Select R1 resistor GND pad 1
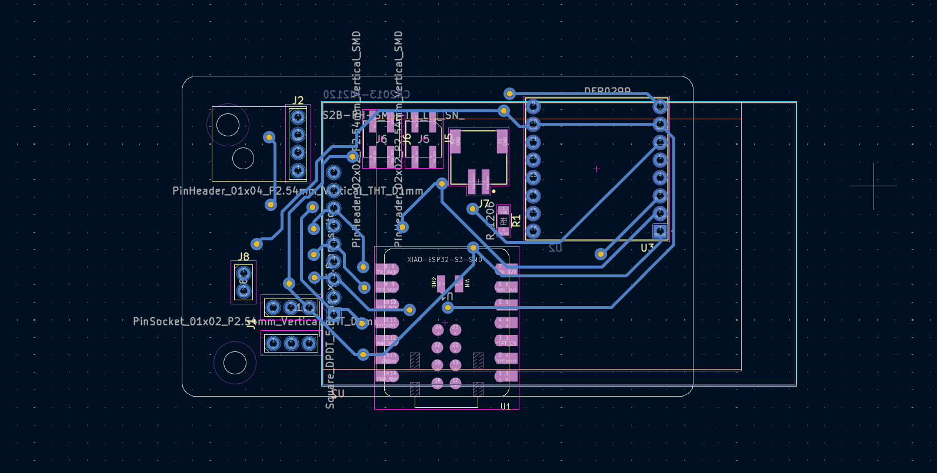The image size is (937, 473). coord(503,211)
